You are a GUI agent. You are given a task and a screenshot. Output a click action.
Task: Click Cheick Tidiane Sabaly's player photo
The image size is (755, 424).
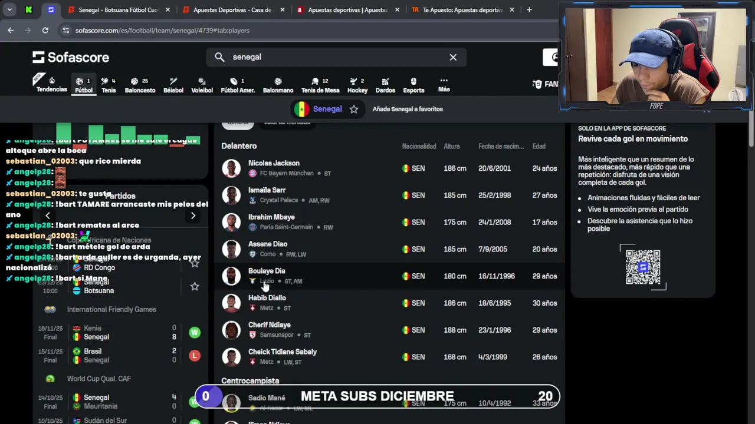pos(231,357)
